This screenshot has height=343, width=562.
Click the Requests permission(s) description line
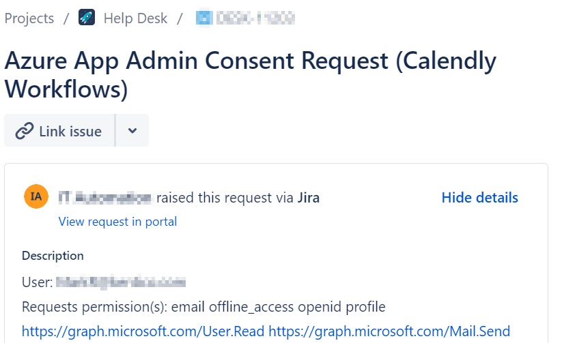(203, 307)
